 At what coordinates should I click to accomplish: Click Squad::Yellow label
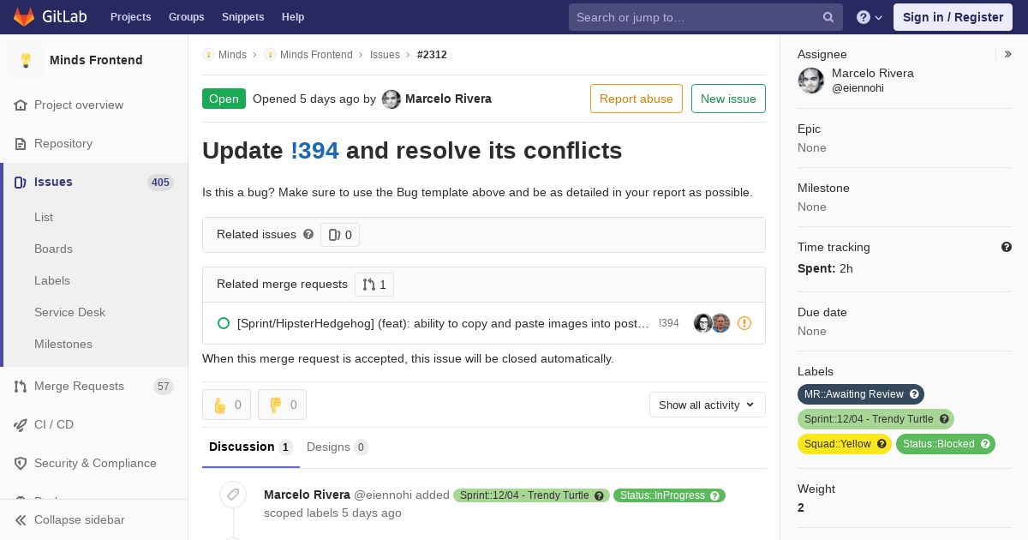click(845, 444)
